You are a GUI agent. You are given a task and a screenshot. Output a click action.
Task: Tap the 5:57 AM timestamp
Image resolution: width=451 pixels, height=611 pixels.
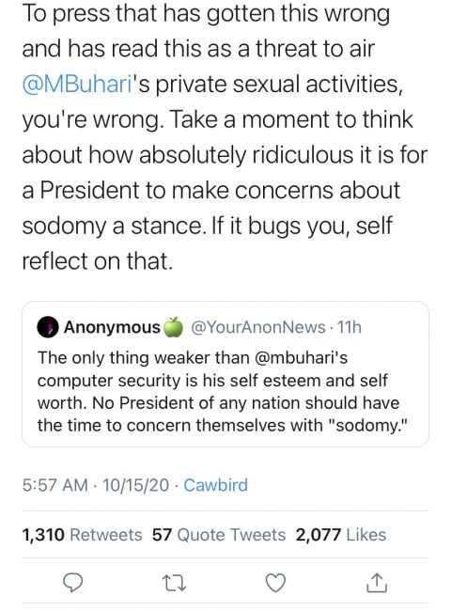pos(54,485)
